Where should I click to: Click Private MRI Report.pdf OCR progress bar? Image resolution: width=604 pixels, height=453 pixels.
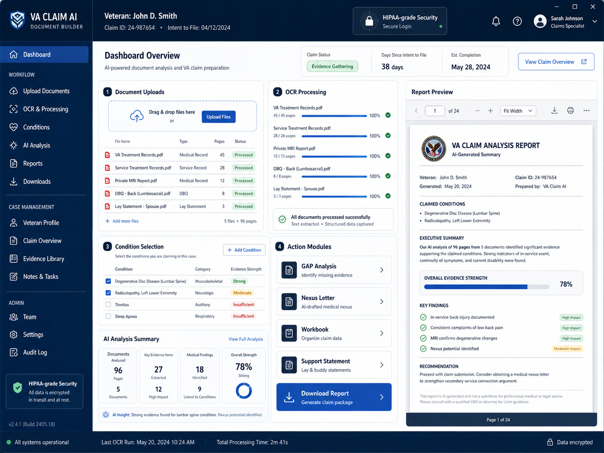(334, 156)
